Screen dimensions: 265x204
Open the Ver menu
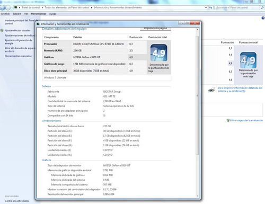click(26, 14)
